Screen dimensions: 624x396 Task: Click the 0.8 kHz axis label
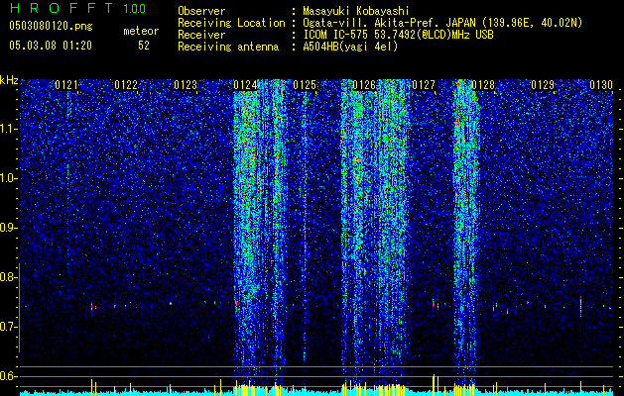click(9, 277)
